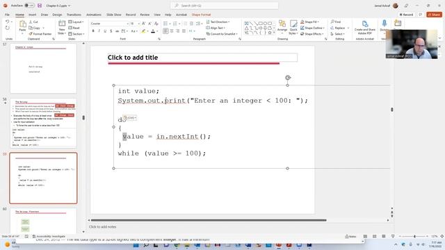Open the Text Direction dropdown
This screenshot has width=445, height=250.
218,22
